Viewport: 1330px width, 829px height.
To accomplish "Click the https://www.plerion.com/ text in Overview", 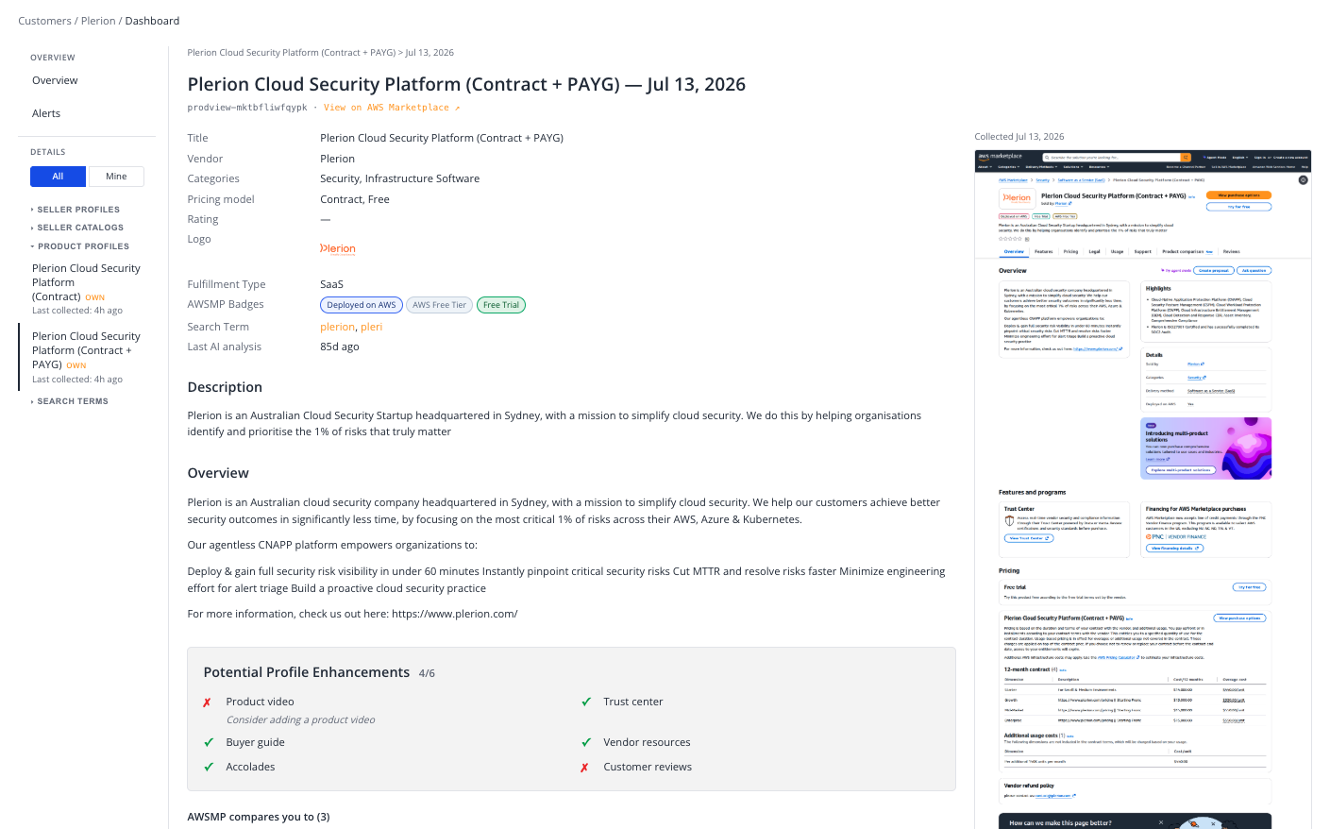I will [x=454, y=614].
